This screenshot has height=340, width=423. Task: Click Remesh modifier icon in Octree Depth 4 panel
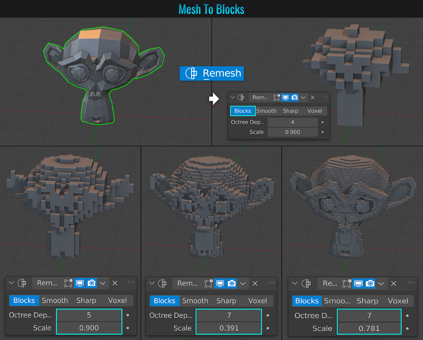(241, 97)
